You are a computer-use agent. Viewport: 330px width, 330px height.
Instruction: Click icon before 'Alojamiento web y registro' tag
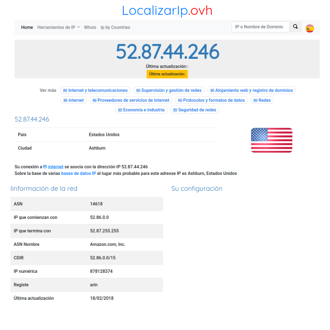click(x=212, y=91)
